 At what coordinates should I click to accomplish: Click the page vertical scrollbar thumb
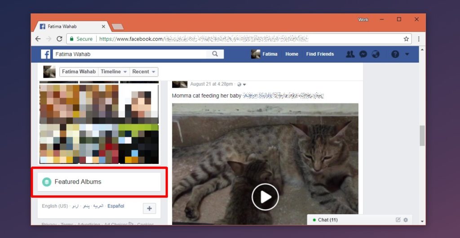click(x=422, y=135)
